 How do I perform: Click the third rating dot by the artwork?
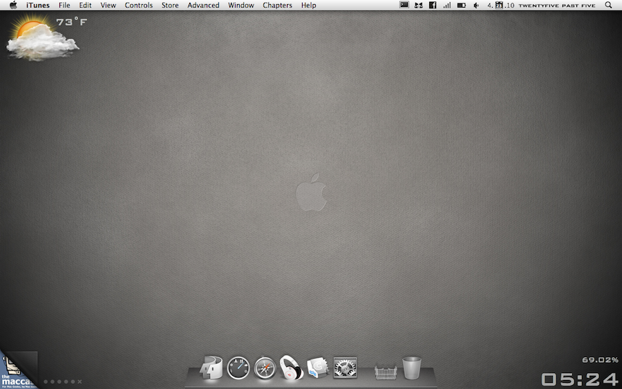[59, 382]
